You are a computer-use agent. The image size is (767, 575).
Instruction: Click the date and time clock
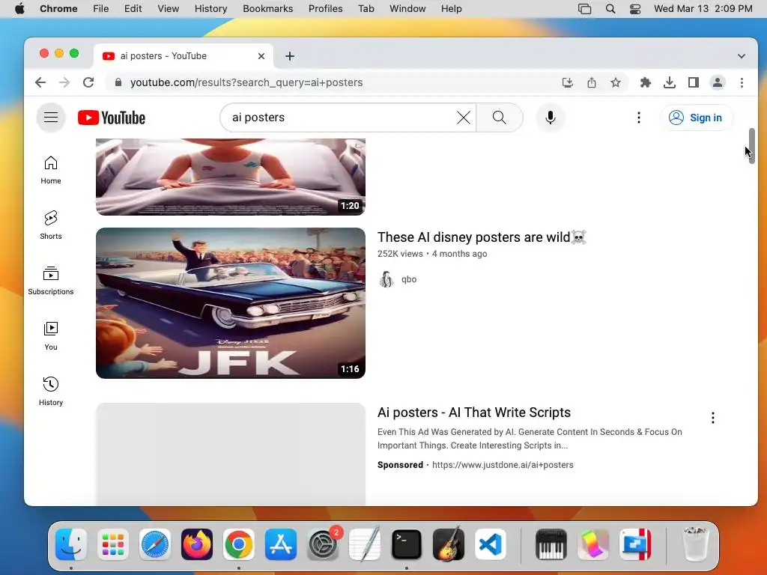703,9
